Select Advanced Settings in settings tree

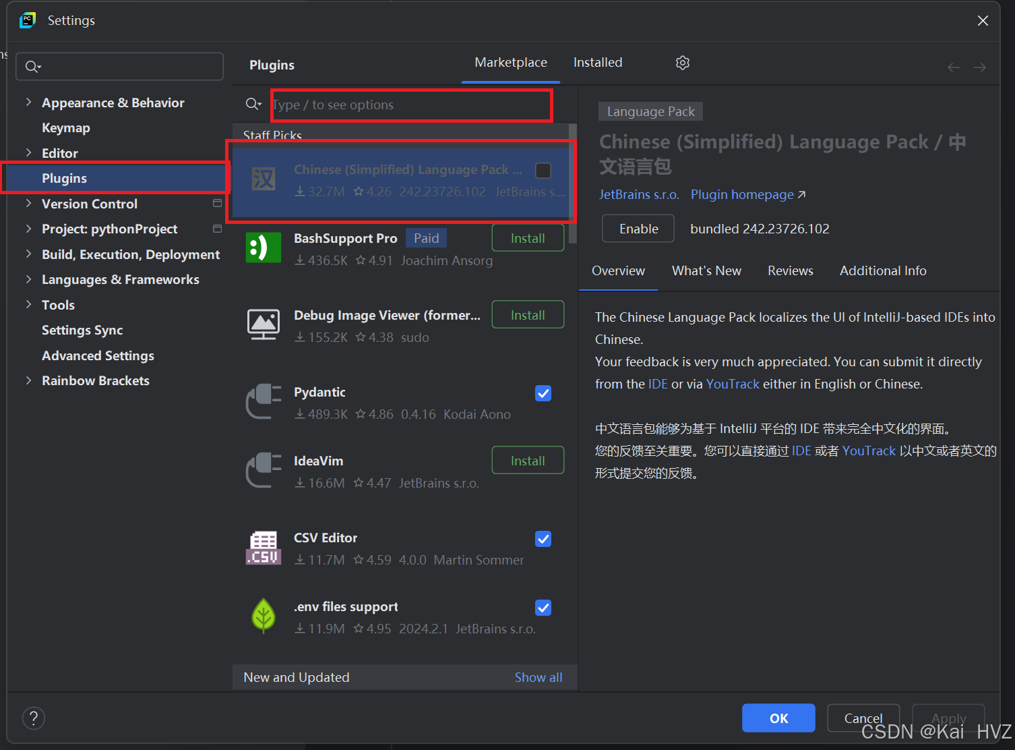pyautogui.click(x=98, y=355)
